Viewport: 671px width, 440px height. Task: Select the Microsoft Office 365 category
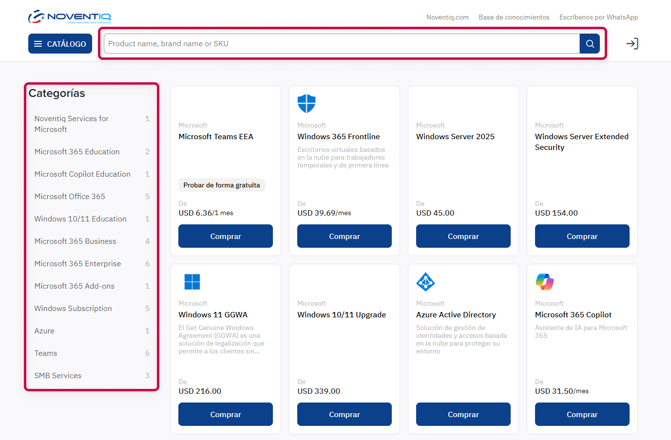[x=70, y=197]
